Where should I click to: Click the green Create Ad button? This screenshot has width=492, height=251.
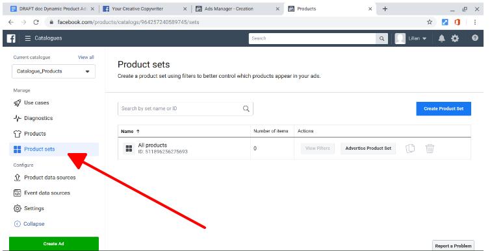(x=54, y=244)
